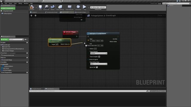Open the Trace Channel dropdown
Screen dimensions: 191x107
tap(99, 53)
